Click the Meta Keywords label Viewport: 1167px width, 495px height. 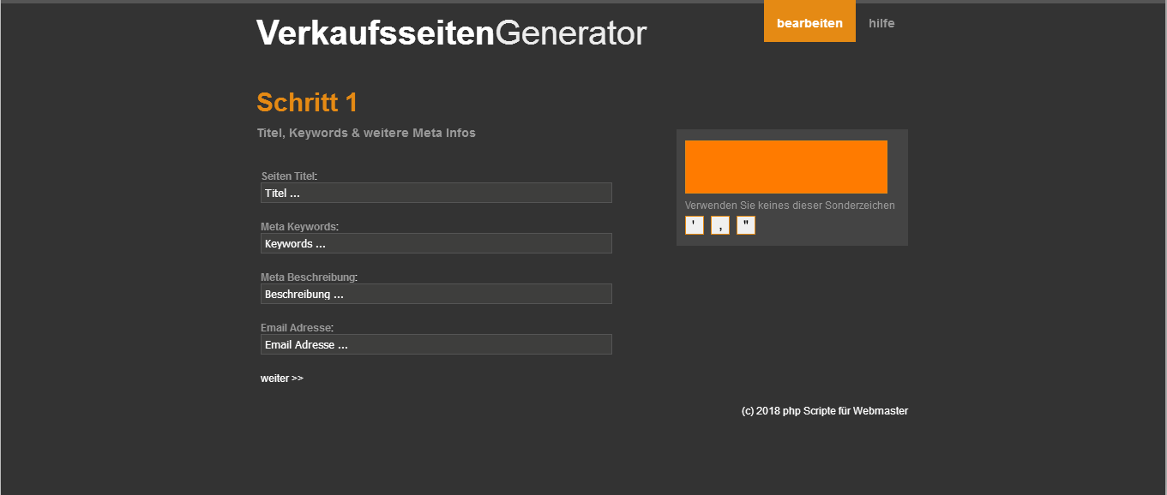[x=298, y=227]
